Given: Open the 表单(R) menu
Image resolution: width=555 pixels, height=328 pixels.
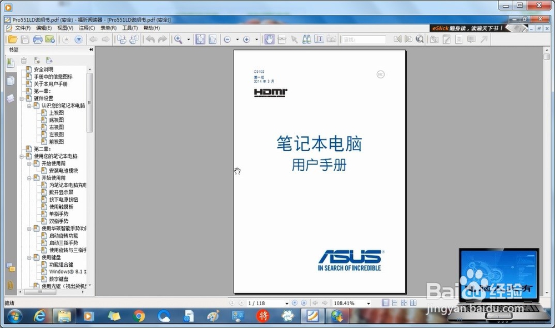Looking at the screenshot, I should (108, 28).
